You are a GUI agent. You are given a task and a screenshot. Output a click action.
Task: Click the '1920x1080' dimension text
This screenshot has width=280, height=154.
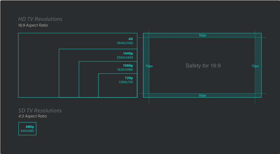pyautogui.click(x=125, y=70)
